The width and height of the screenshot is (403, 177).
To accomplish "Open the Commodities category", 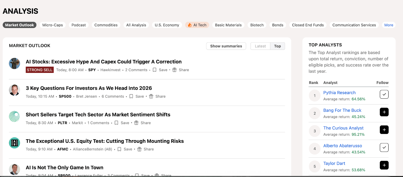I will pos(106,25).
